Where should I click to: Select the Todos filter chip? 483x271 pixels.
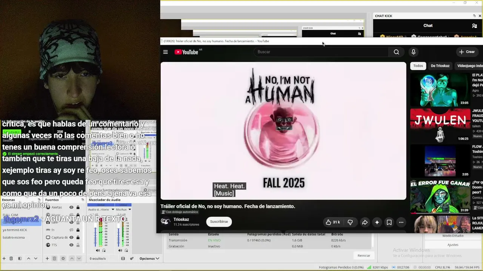tap(418, 66)
